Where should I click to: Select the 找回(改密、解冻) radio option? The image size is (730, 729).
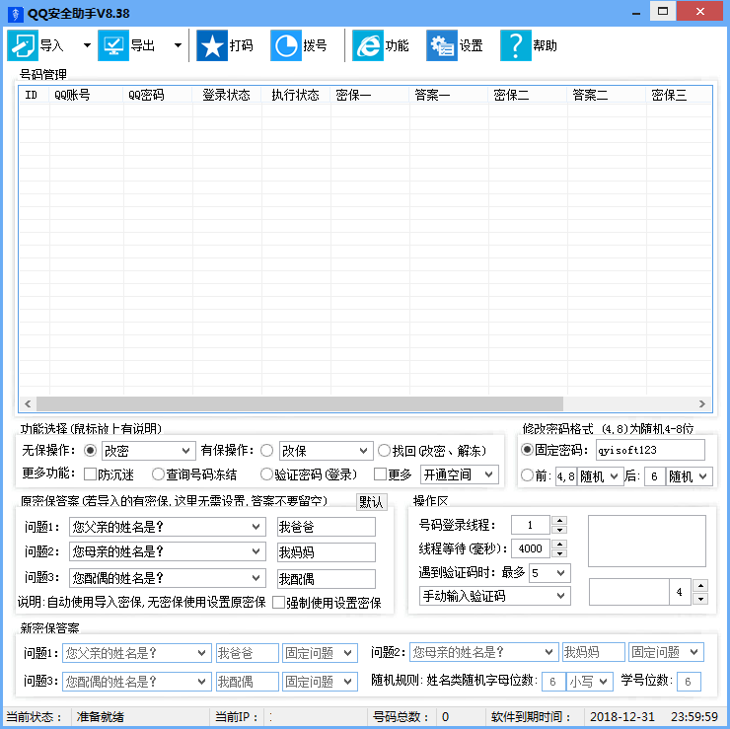tap(384, 450)
